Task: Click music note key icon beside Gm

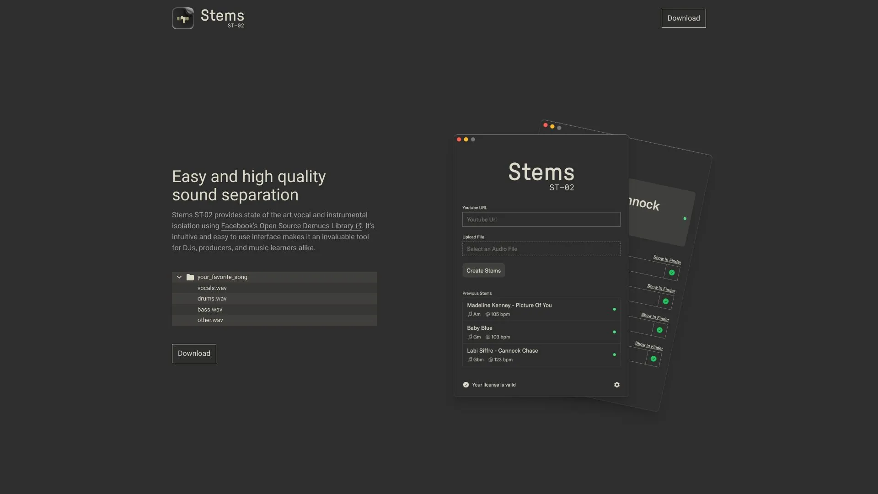Action: pos(470,337)
